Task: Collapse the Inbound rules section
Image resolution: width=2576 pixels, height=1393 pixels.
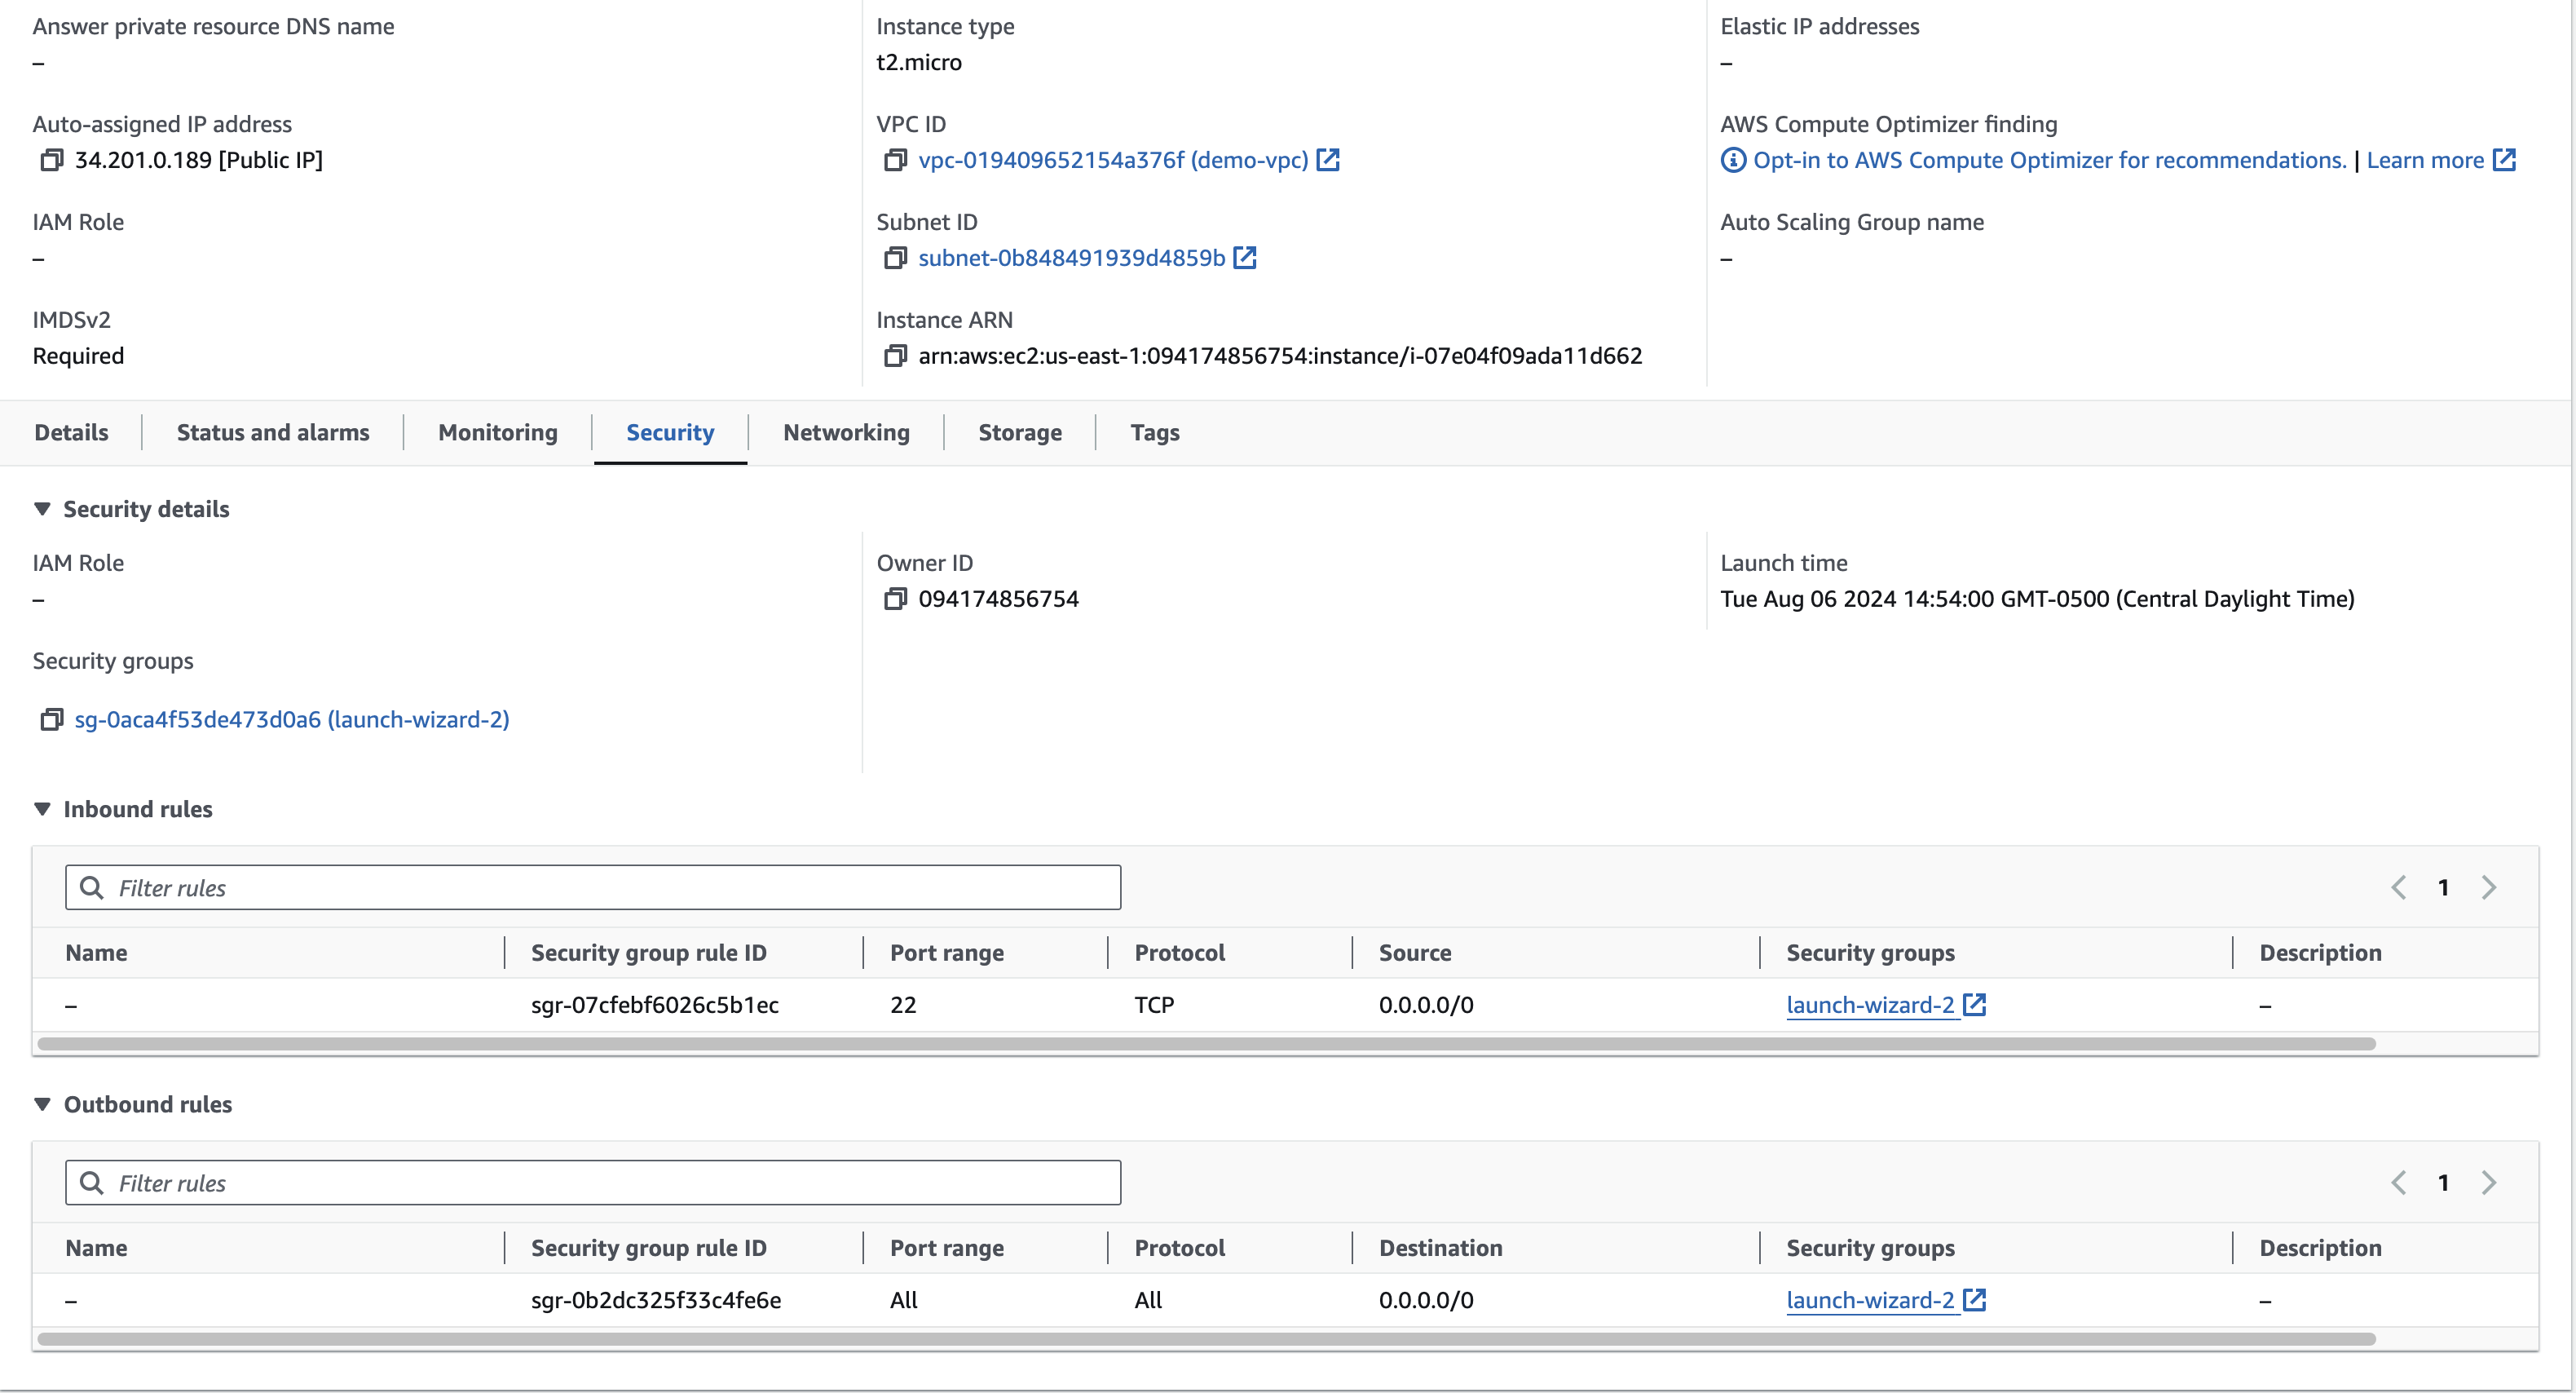Action: tap(42, 808)
